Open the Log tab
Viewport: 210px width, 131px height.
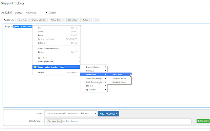coord(96,20)
